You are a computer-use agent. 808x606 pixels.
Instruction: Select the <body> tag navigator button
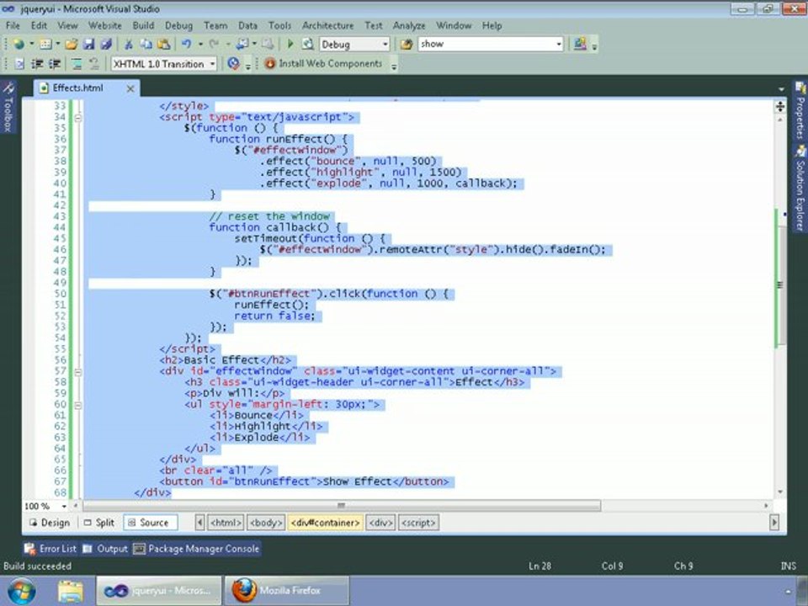pyautogui.click(x=266, y=523)
